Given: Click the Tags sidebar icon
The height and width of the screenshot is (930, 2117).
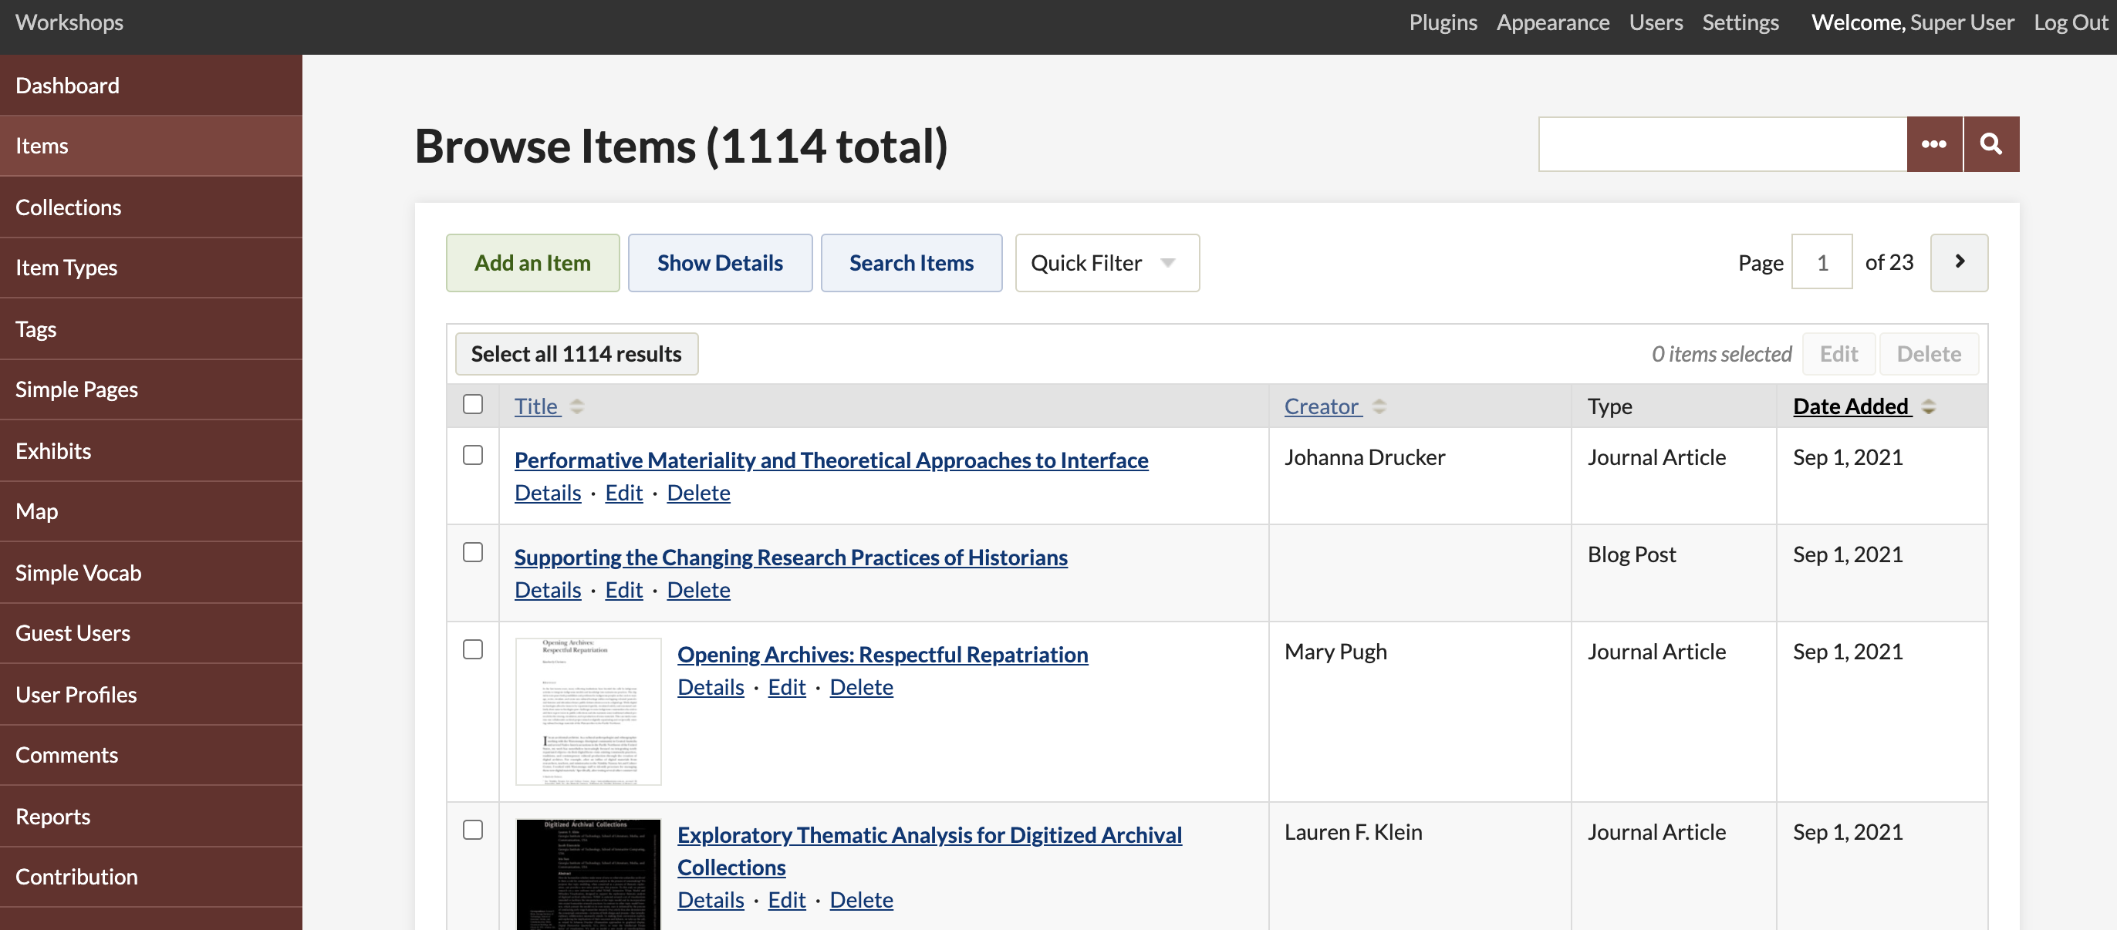Looking at the screenshot, I should coord(36,327).
